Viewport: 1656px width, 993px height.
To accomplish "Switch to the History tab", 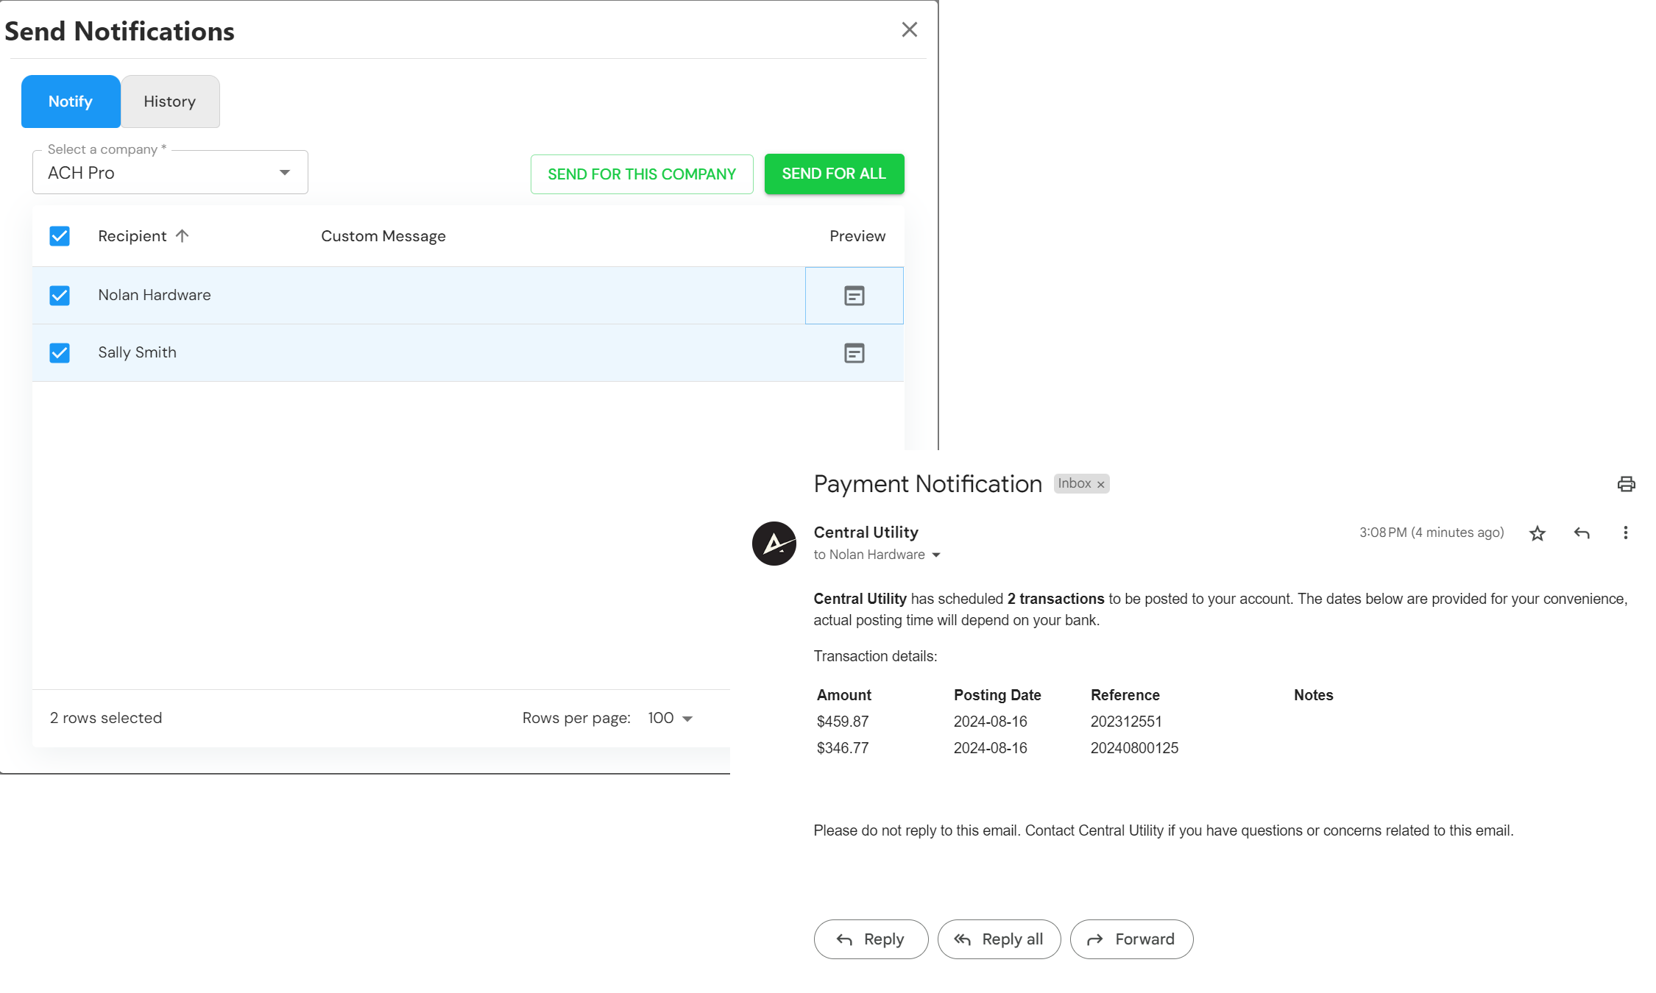I will point(170,102).
